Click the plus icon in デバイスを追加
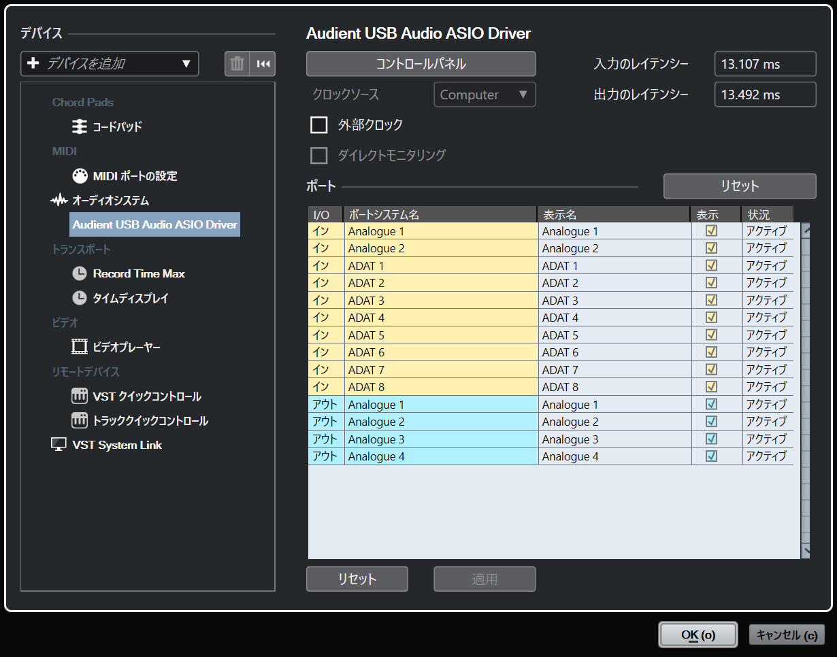 tap(33, 64)
